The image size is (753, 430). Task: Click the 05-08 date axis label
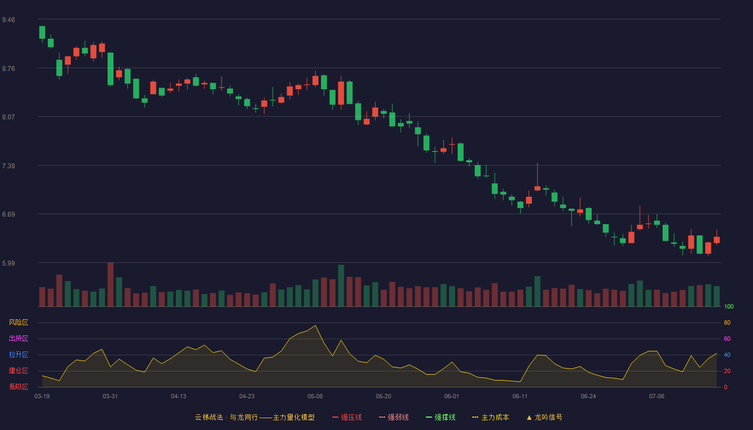point(315,396)
